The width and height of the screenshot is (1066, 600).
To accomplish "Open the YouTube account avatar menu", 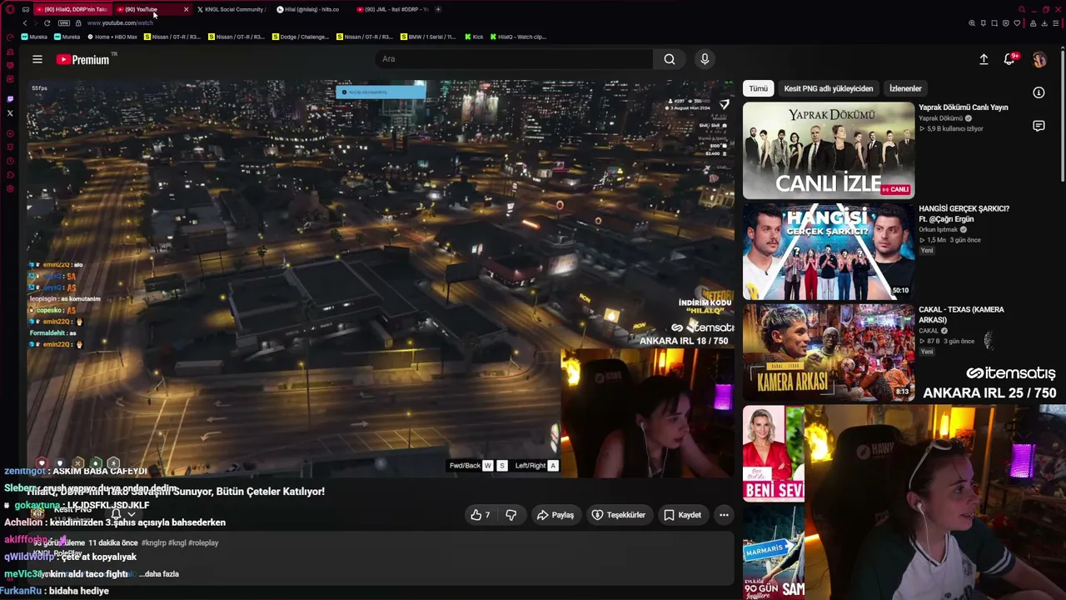I will [x=1039, y=59].
